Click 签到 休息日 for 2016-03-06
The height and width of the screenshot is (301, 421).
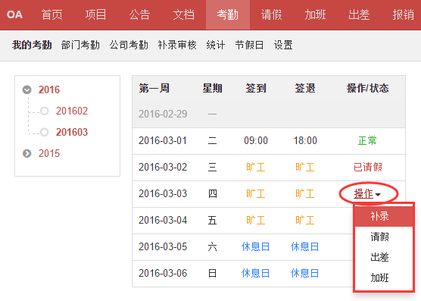click(x=256, y=273)
